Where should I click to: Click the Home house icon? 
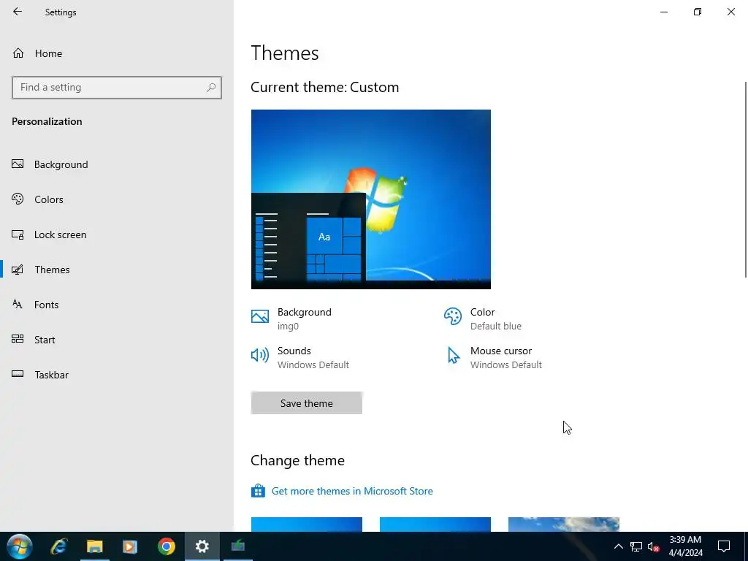(18, 53)
